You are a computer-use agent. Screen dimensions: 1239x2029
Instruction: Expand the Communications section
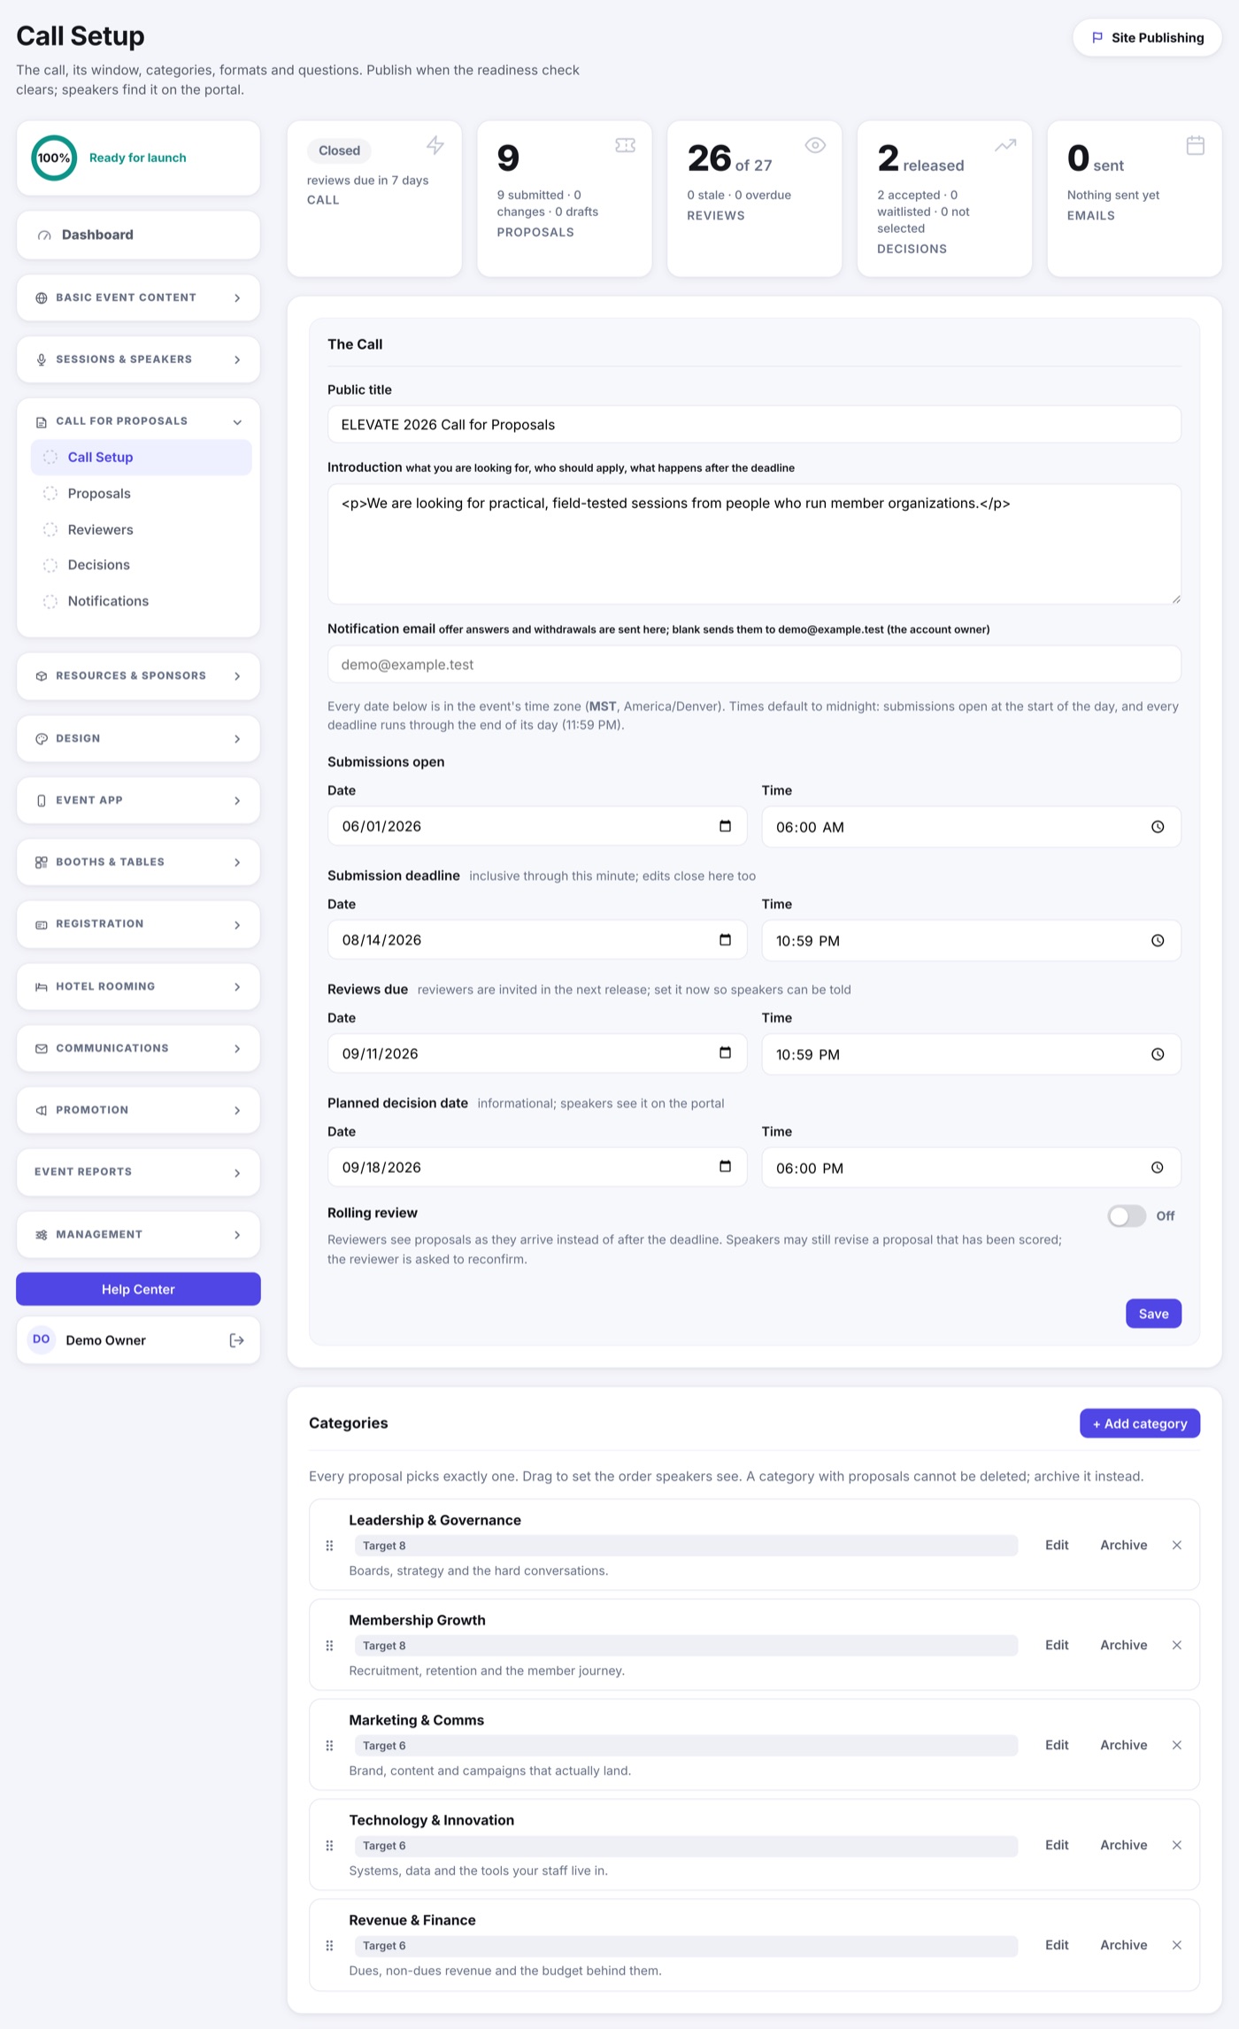point(138,1048)
